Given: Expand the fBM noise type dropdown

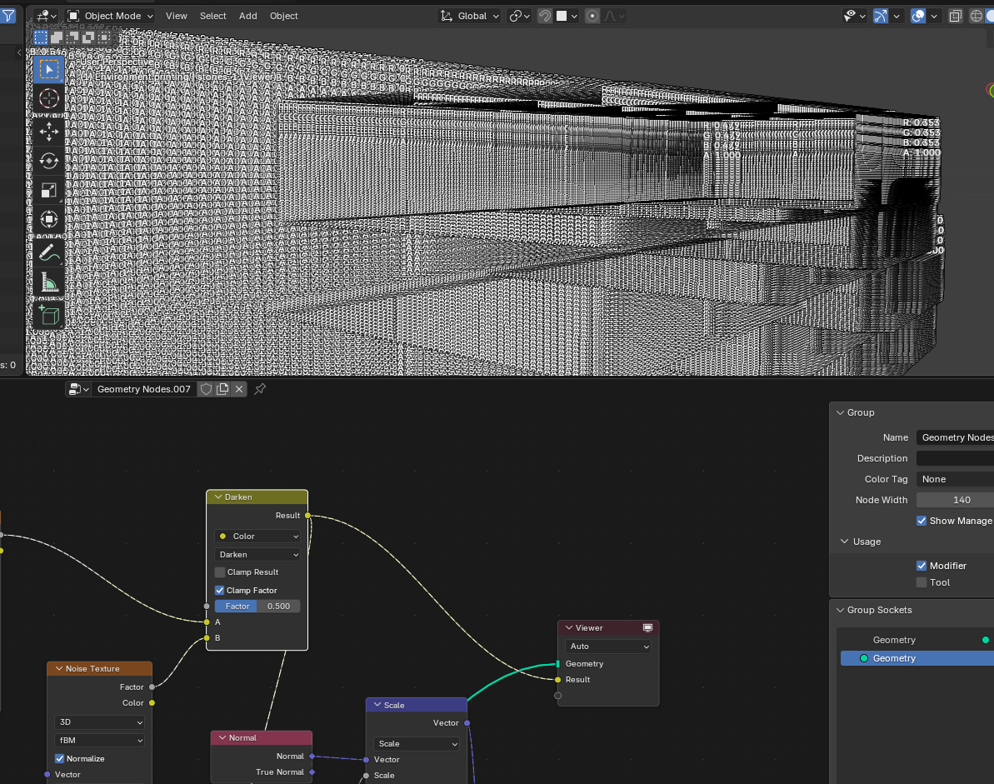Looking at the screenshot, I should 99,741.
